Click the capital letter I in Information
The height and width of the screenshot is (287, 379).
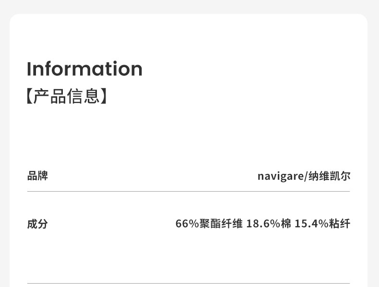click(29, 69)
